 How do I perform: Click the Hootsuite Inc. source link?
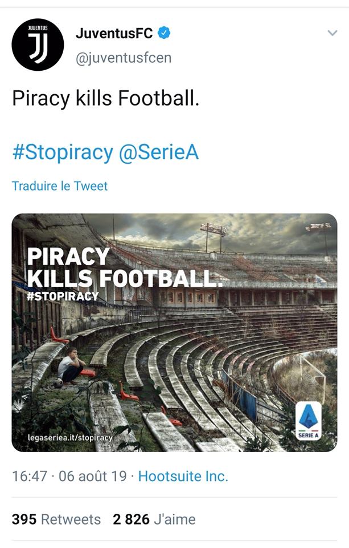183,476
